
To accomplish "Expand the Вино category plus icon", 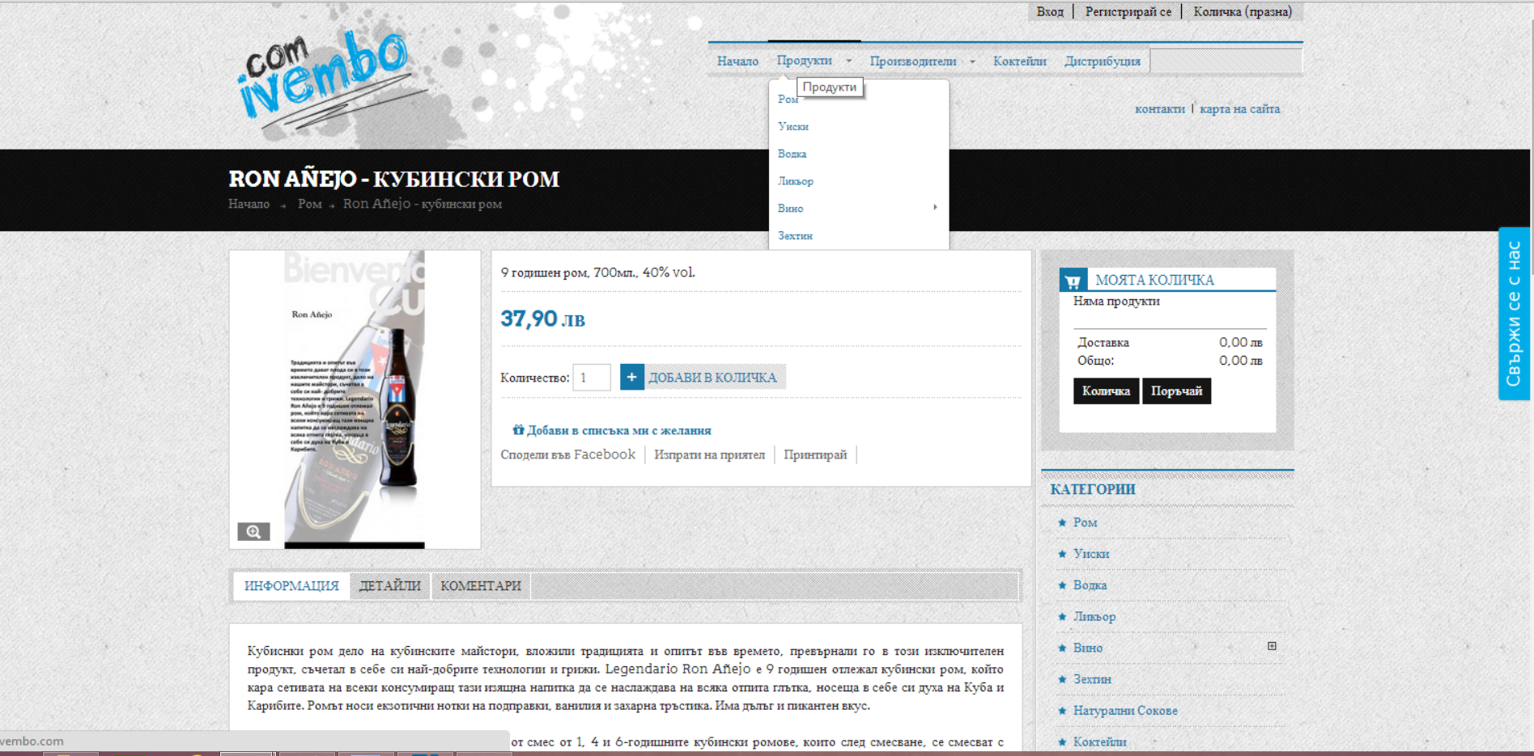I will 1272,646.
